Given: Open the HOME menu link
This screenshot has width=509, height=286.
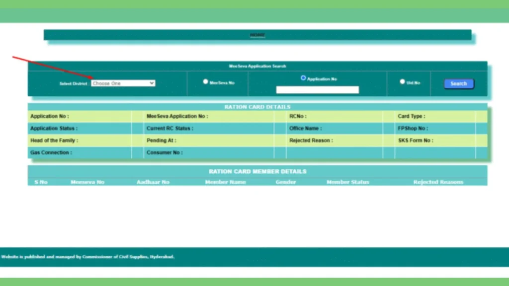Looking at the screenshot, I should tap(257, 35).
